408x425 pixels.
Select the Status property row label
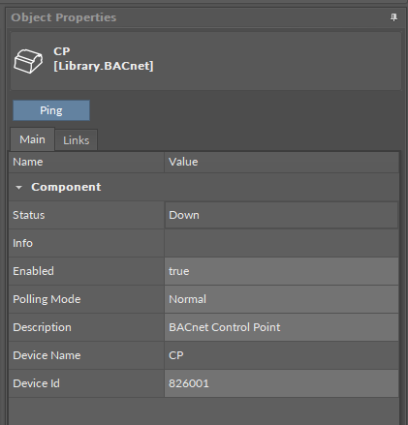[x=29, y=215]
